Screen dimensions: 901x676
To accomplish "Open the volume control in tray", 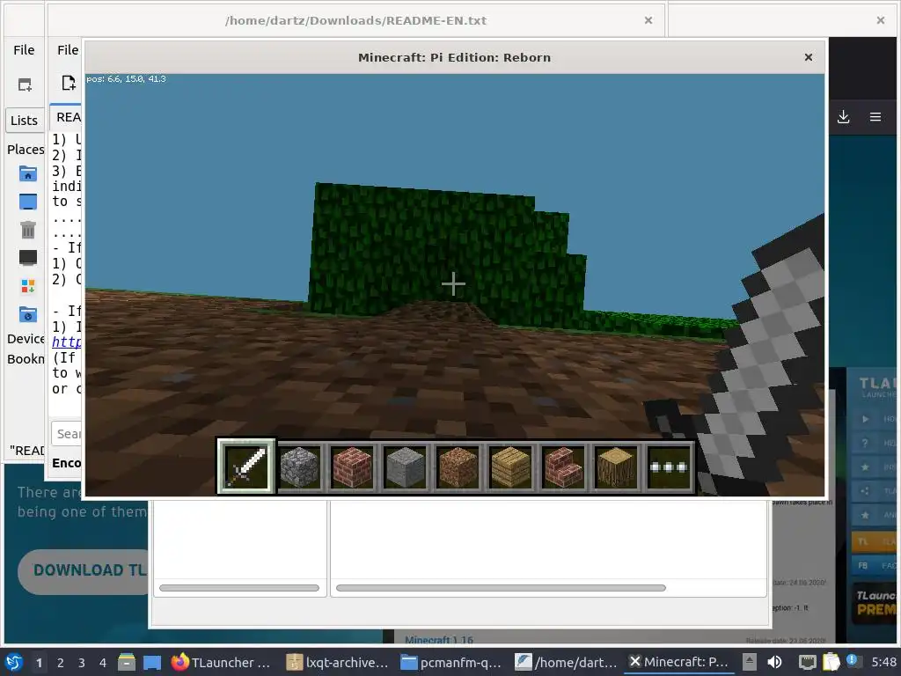I will click(774, 662).
